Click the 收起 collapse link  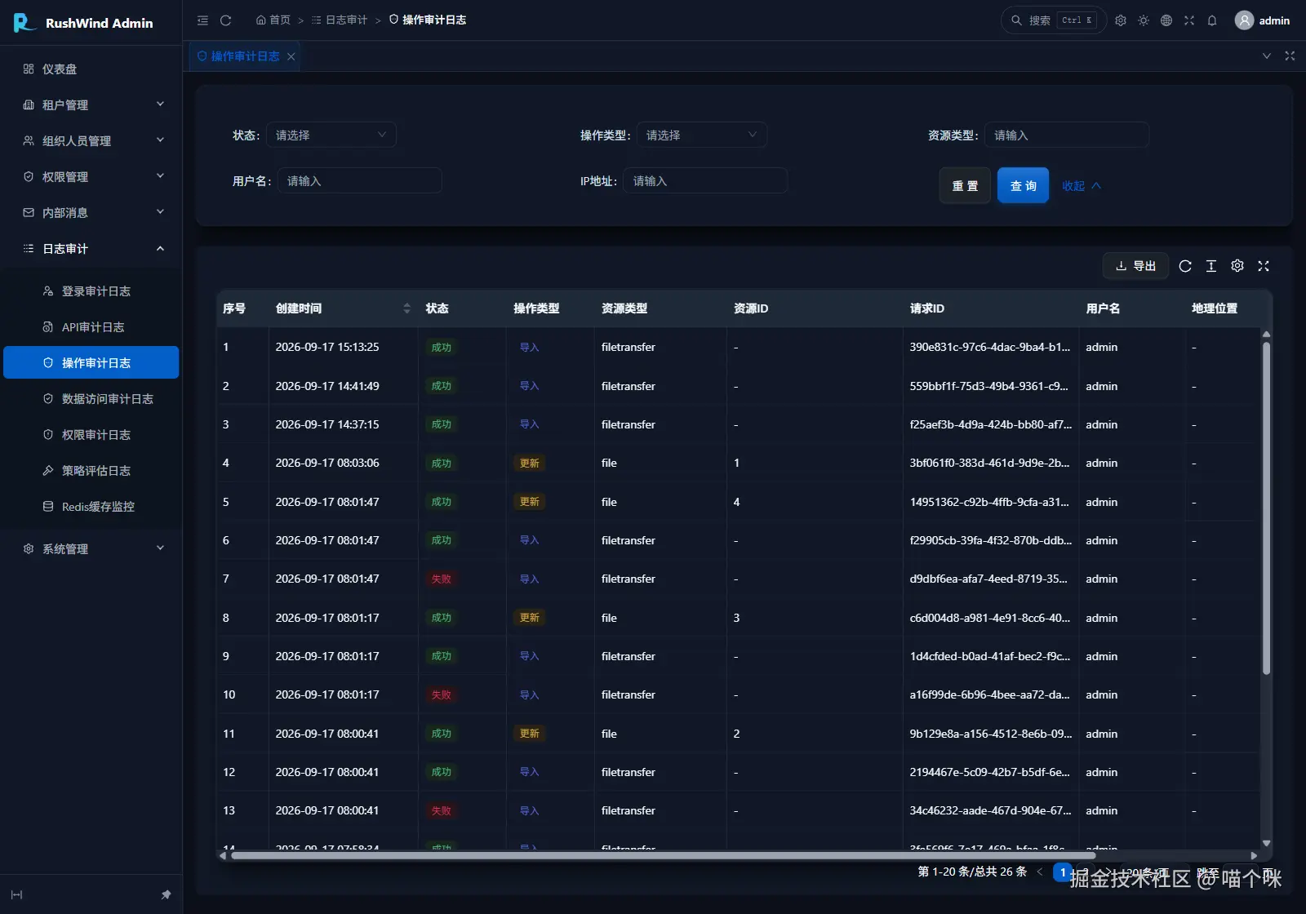coord(1082,186)
